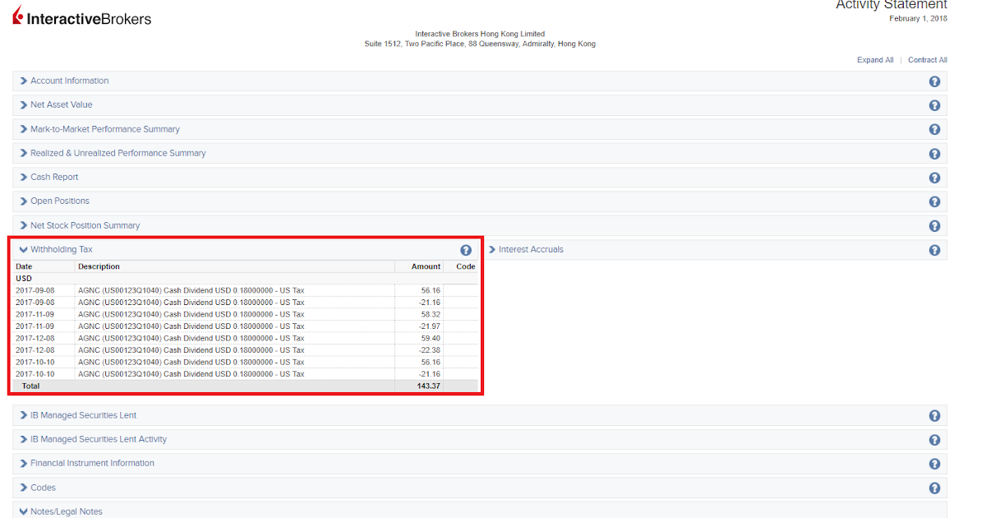This screenshot has height=518, width=986.
Task: Open help for IB Managed Securities Lent Activity
Action: point(934,440)
